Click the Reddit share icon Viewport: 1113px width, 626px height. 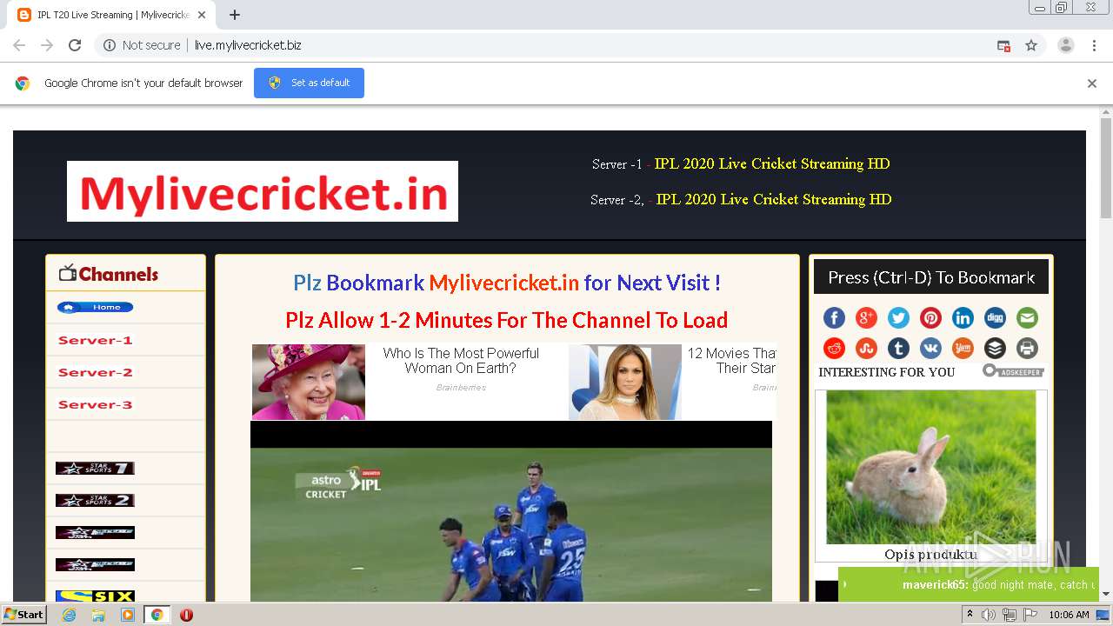(834, 349)
